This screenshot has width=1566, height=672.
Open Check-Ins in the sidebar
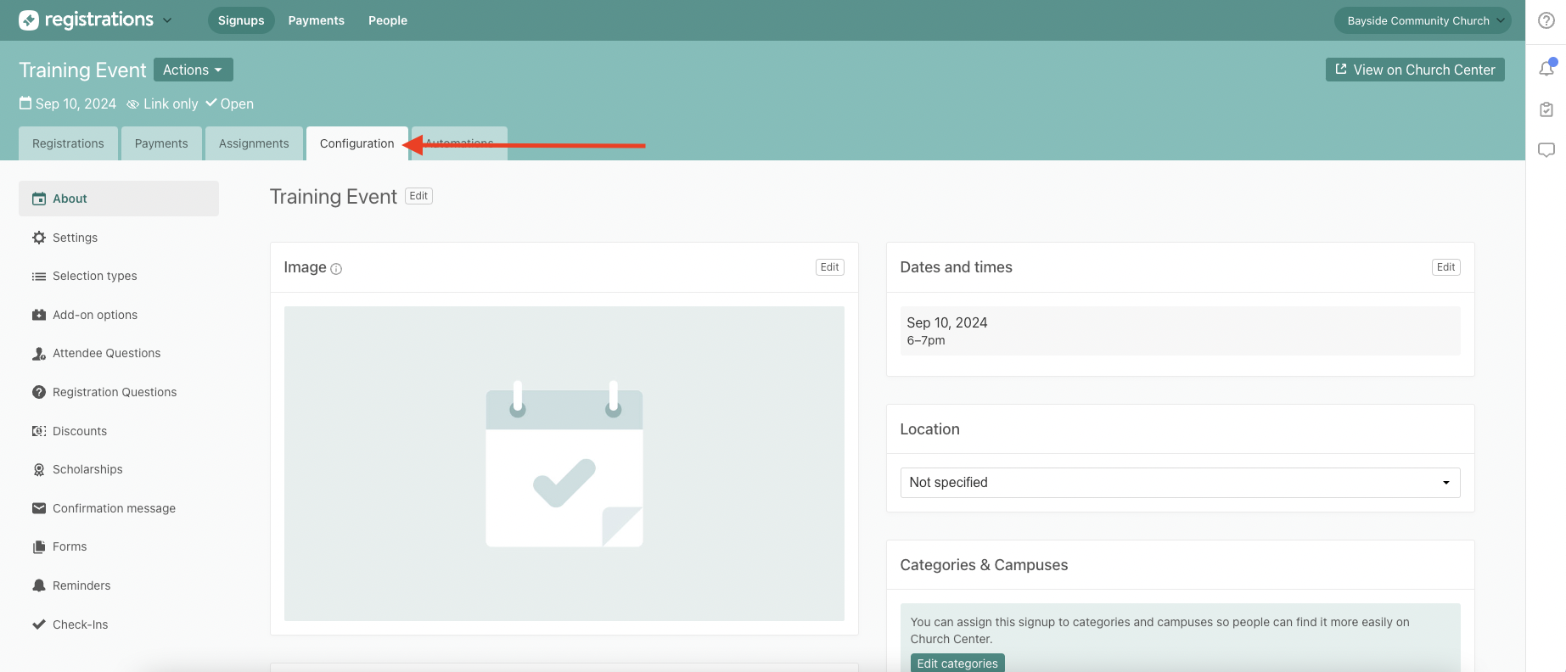coord(80,624)
